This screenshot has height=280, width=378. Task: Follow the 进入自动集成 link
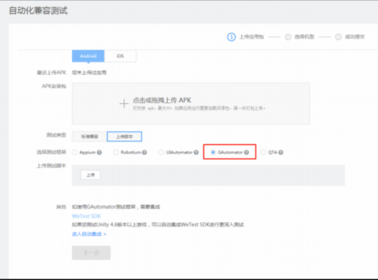[x=89, y=234]
